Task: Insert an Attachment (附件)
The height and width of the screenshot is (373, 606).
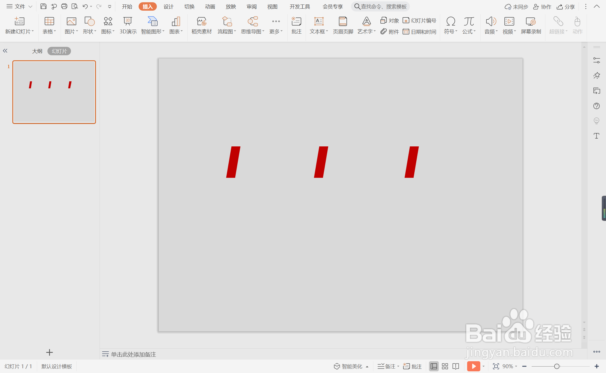Action: coord(389,32)
